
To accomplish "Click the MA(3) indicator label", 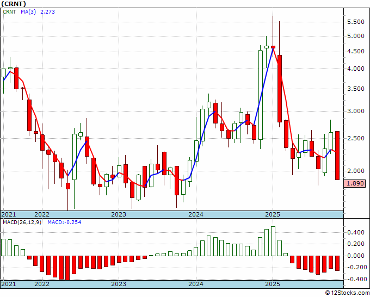I will coord(28,12).
